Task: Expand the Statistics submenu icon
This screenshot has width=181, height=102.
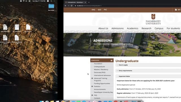Action: (92, 86)
